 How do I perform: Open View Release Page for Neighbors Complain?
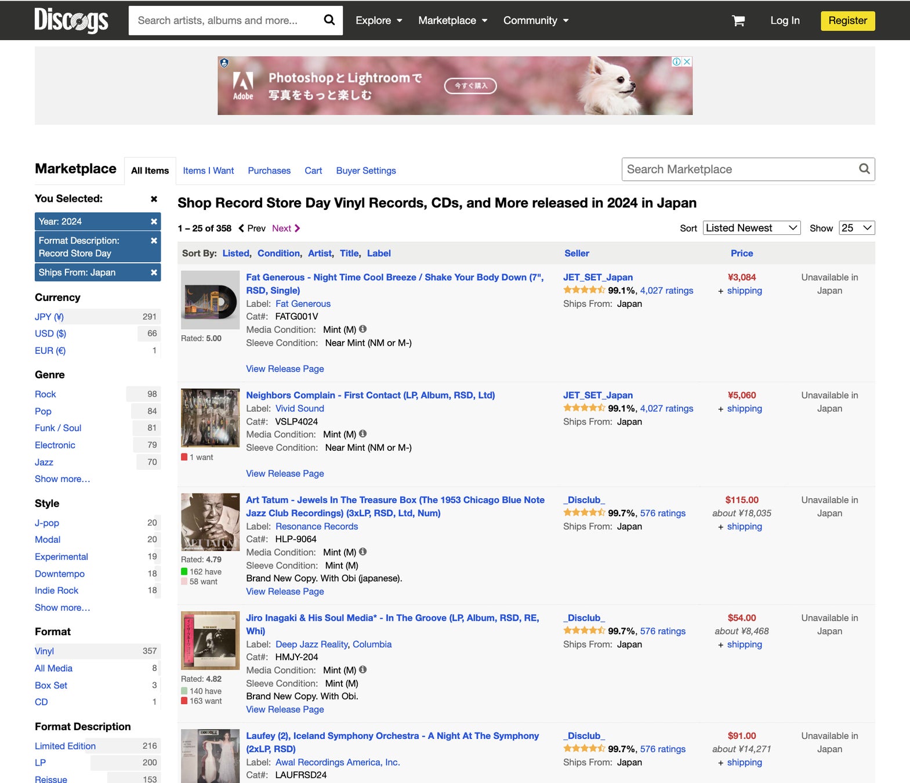point(285,473)
